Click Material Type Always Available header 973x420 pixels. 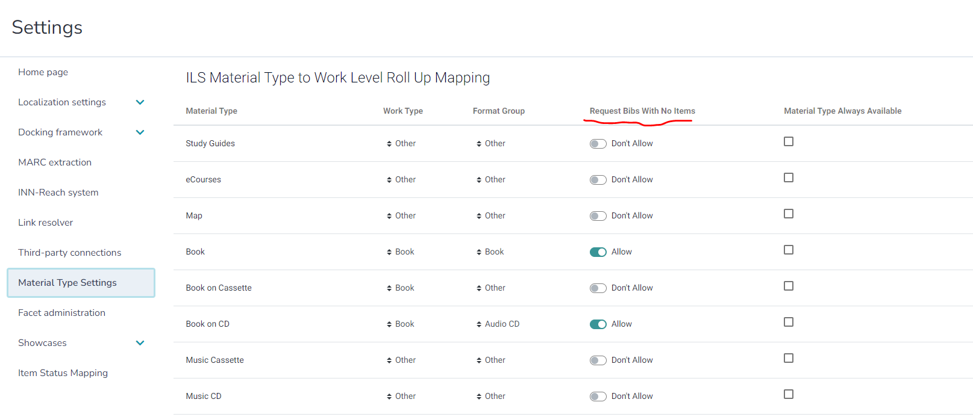843,111
